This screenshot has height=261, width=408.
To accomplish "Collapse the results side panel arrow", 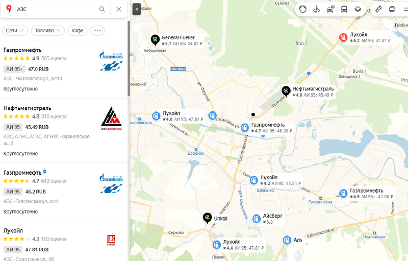I will tap(136, 9).
